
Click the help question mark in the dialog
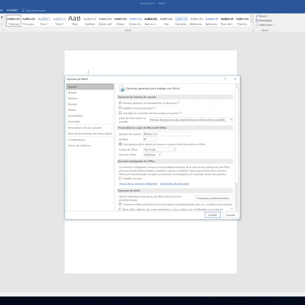(x=225, y=79)
